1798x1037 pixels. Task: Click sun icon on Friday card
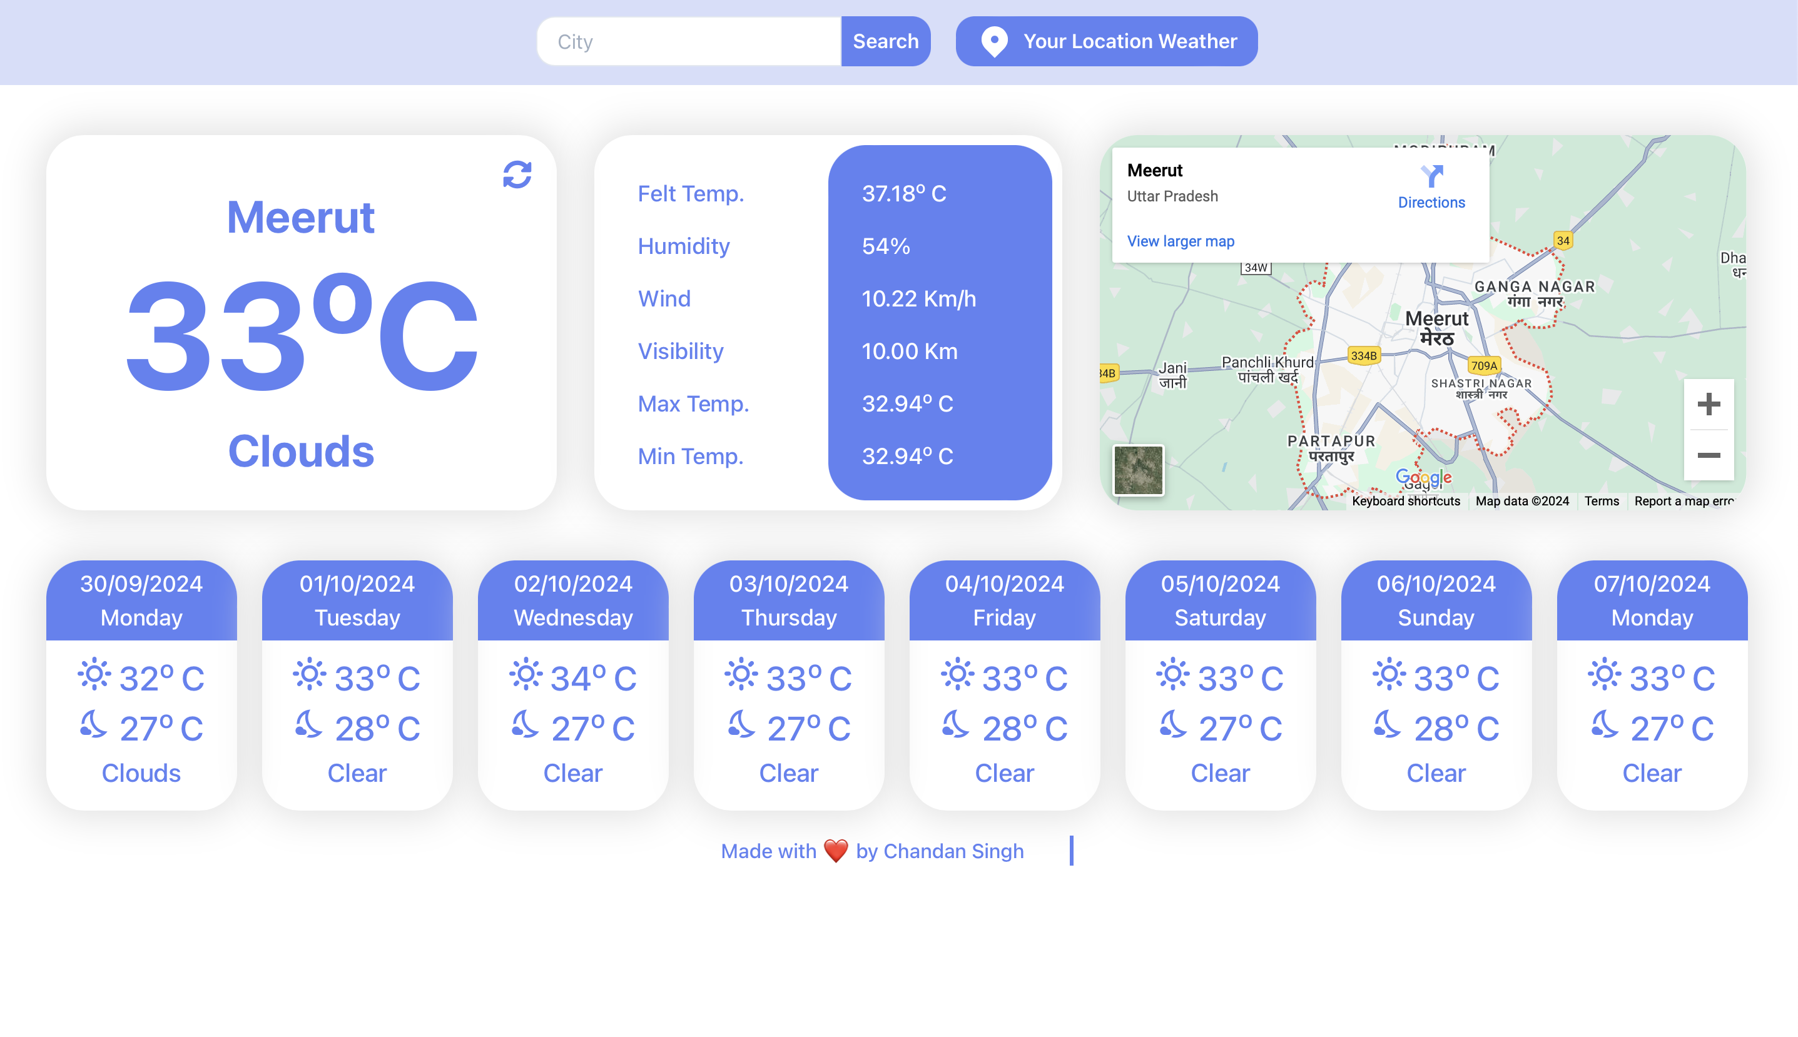[x=957, y=674]
